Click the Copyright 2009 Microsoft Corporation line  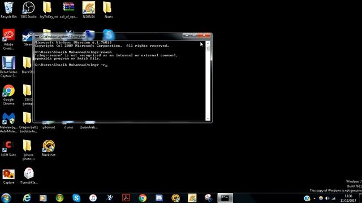coord(102,46)
